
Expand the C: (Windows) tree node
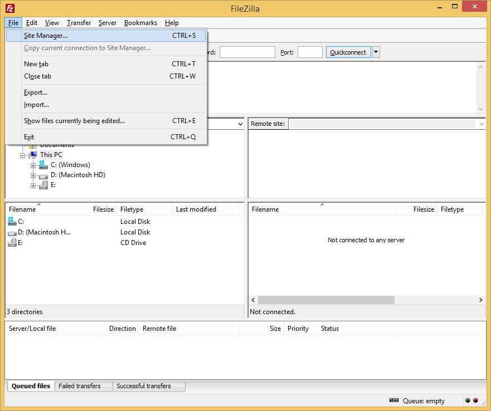[x=33, y=165]
